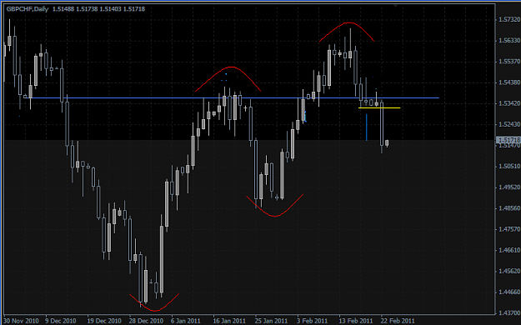Viewport: 521px width, 325px height.
Task: Select the short yellow horizontal line
Action: point(379,107)
